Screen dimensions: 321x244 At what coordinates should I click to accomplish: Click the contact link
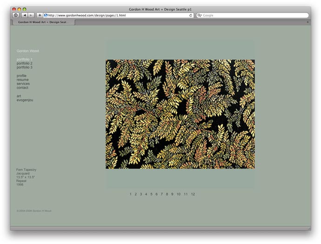click(22, 88)
